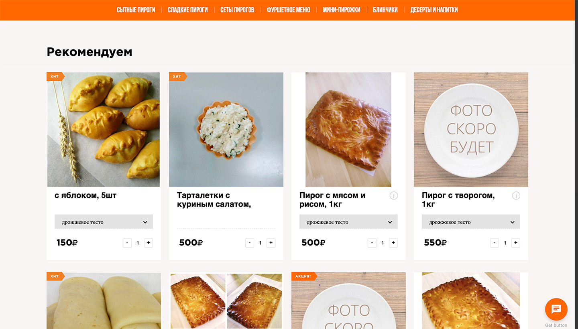The height and width of the screenshot is (329, 578).
Task: Open Блинчики category
Action: 385,10
